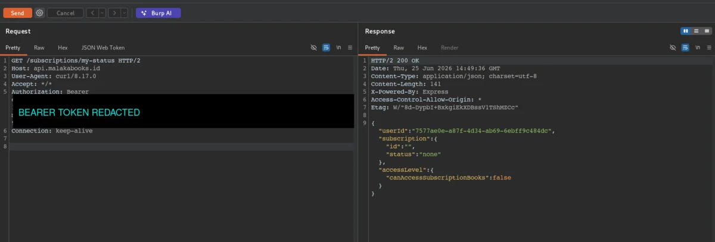Open Response panel hamburger options menu
Viewport: 715px width, 242px height.
click(x=709, y=48)
